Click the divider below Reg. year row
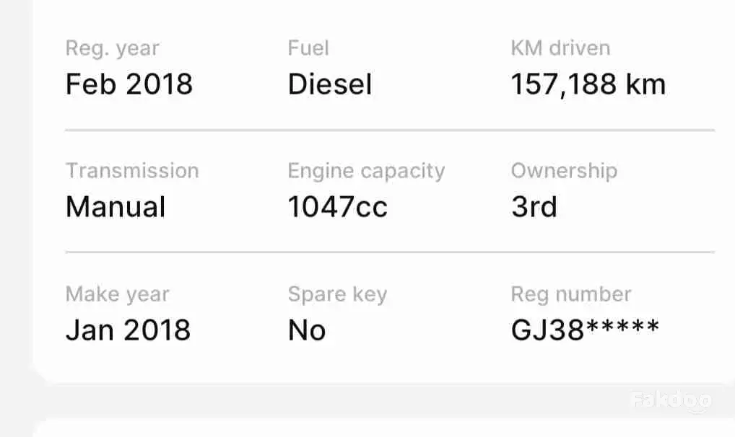Image resolution: width=735 pixels, height=437 pixels. (390, 130)
